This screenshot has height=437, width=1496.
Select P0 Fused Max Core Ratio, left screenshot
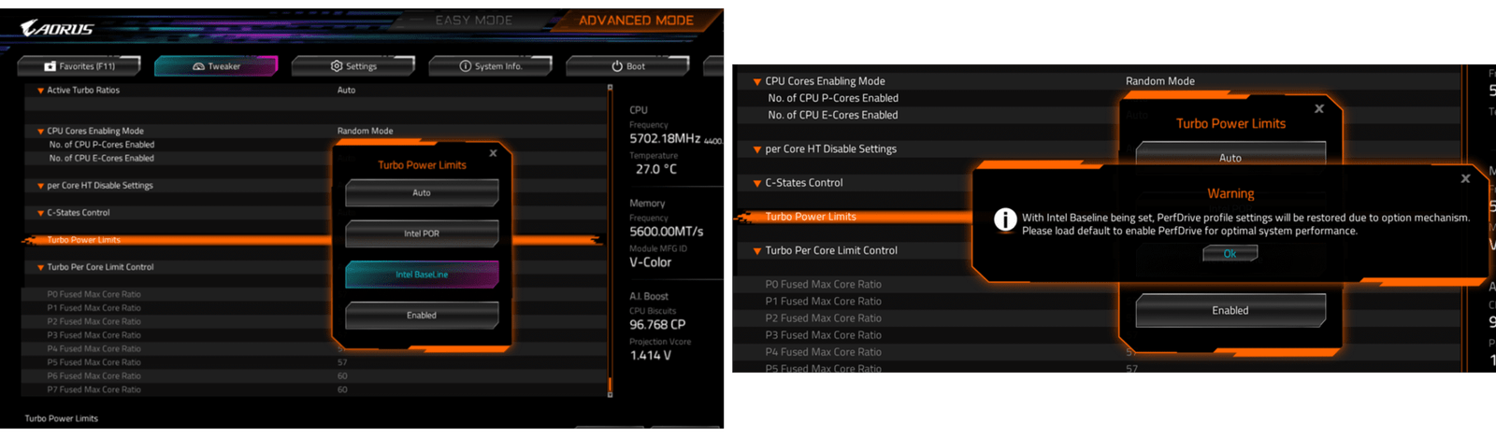click(94, 294)
